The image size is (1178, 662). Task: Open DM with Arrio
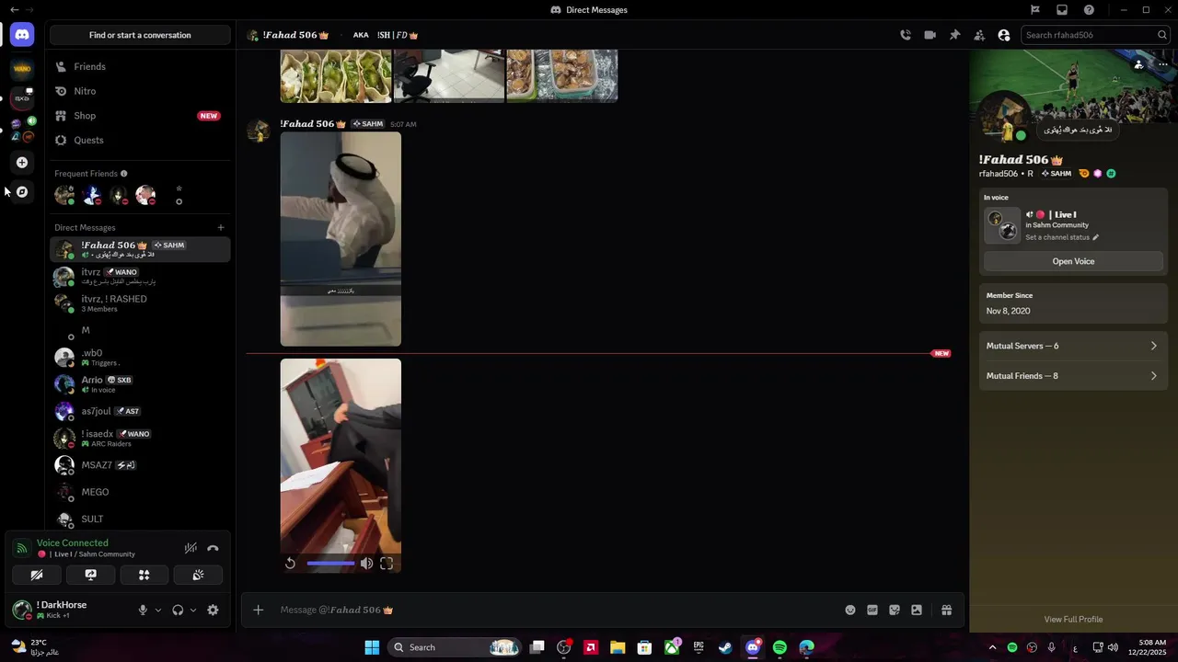coord(140,384)
